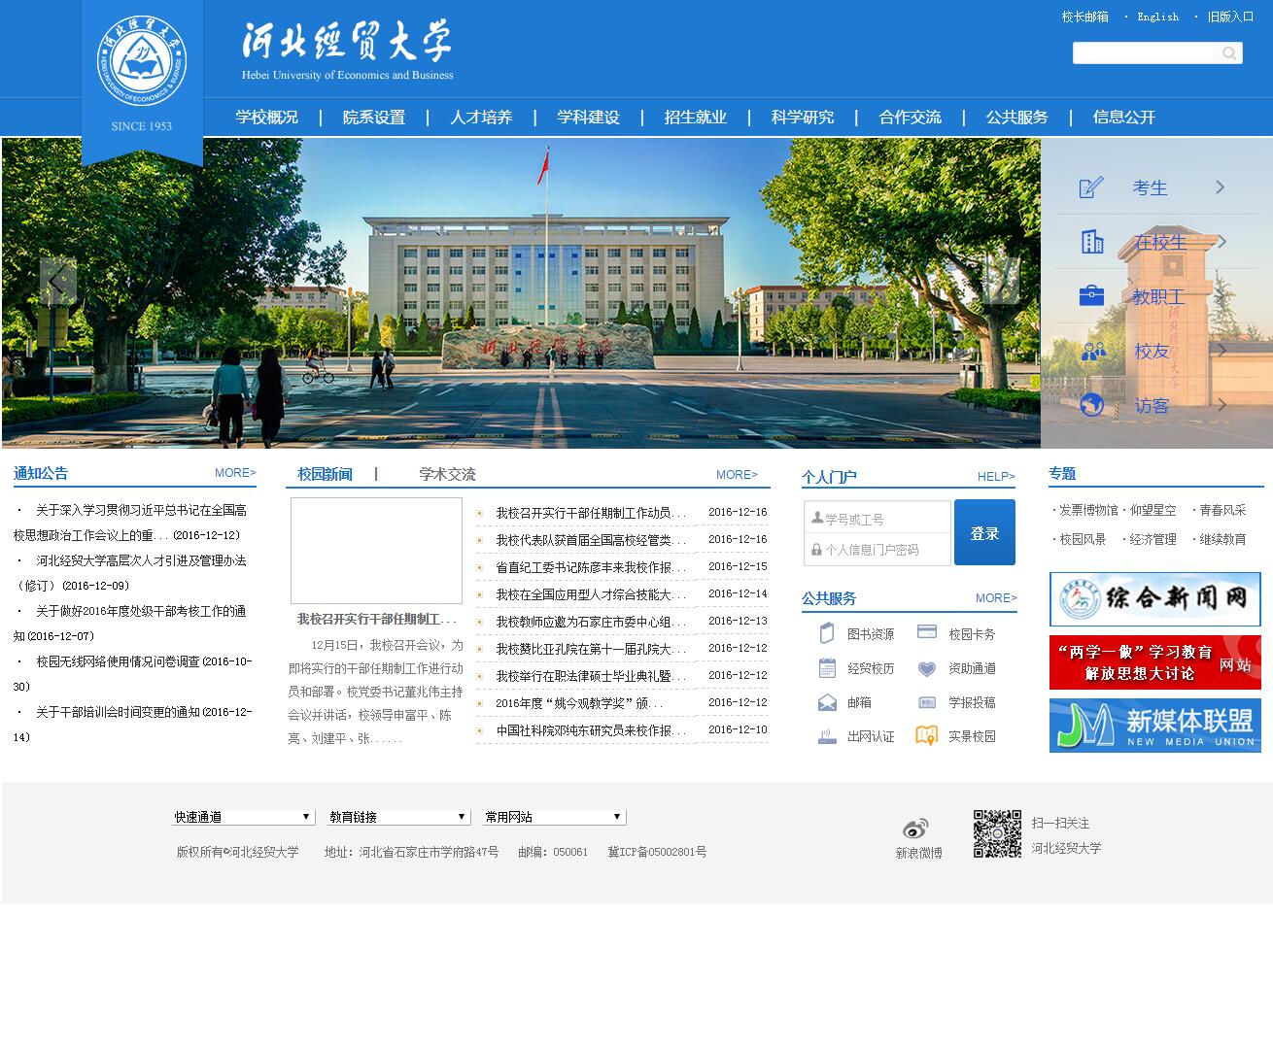Viewport: 1273px width, 1049px height.
Task: Expand the 教育链接 dropdown
Action: point(398,817)
